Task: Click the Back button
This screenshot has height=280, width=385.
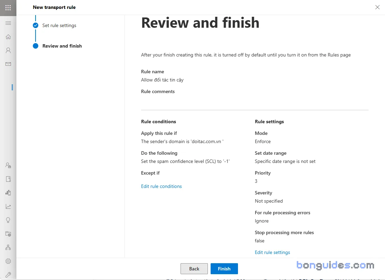Action: click(194, 269)
